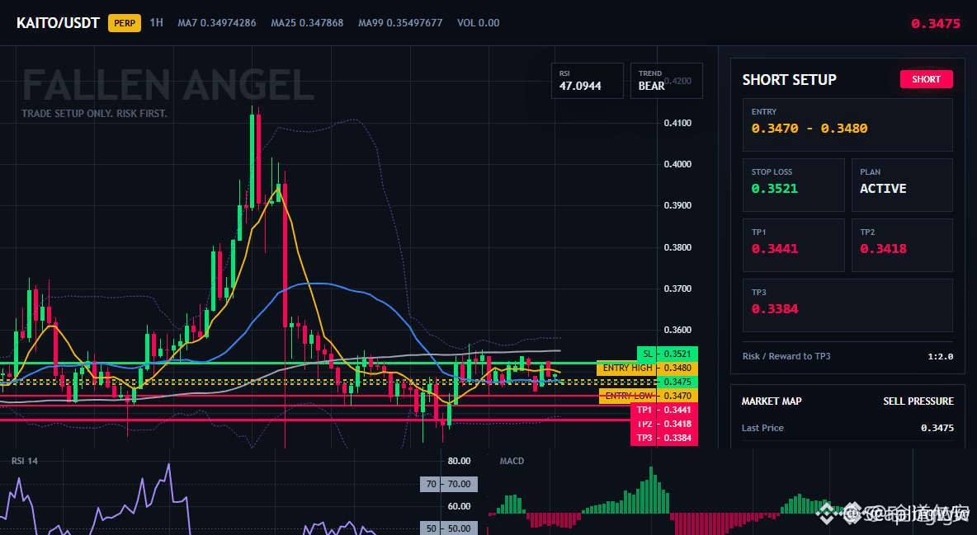Click the 0.3900 price axis label
Screen dimensions: 977x535
(677, 205)
